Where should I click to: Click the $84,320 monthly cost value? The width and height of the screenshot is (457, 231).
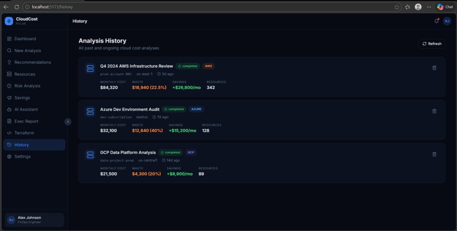pos(109,88)
